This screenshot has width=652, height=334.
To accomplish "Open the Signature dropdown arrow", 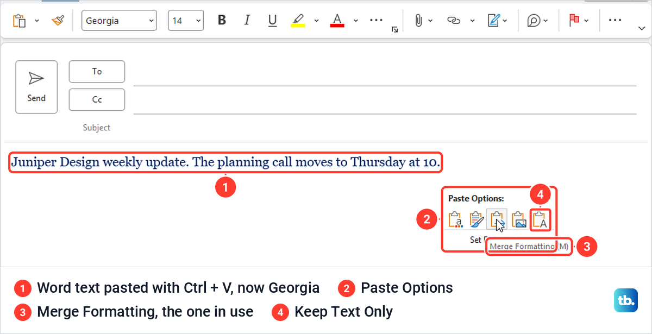I will tap(505, 21).
